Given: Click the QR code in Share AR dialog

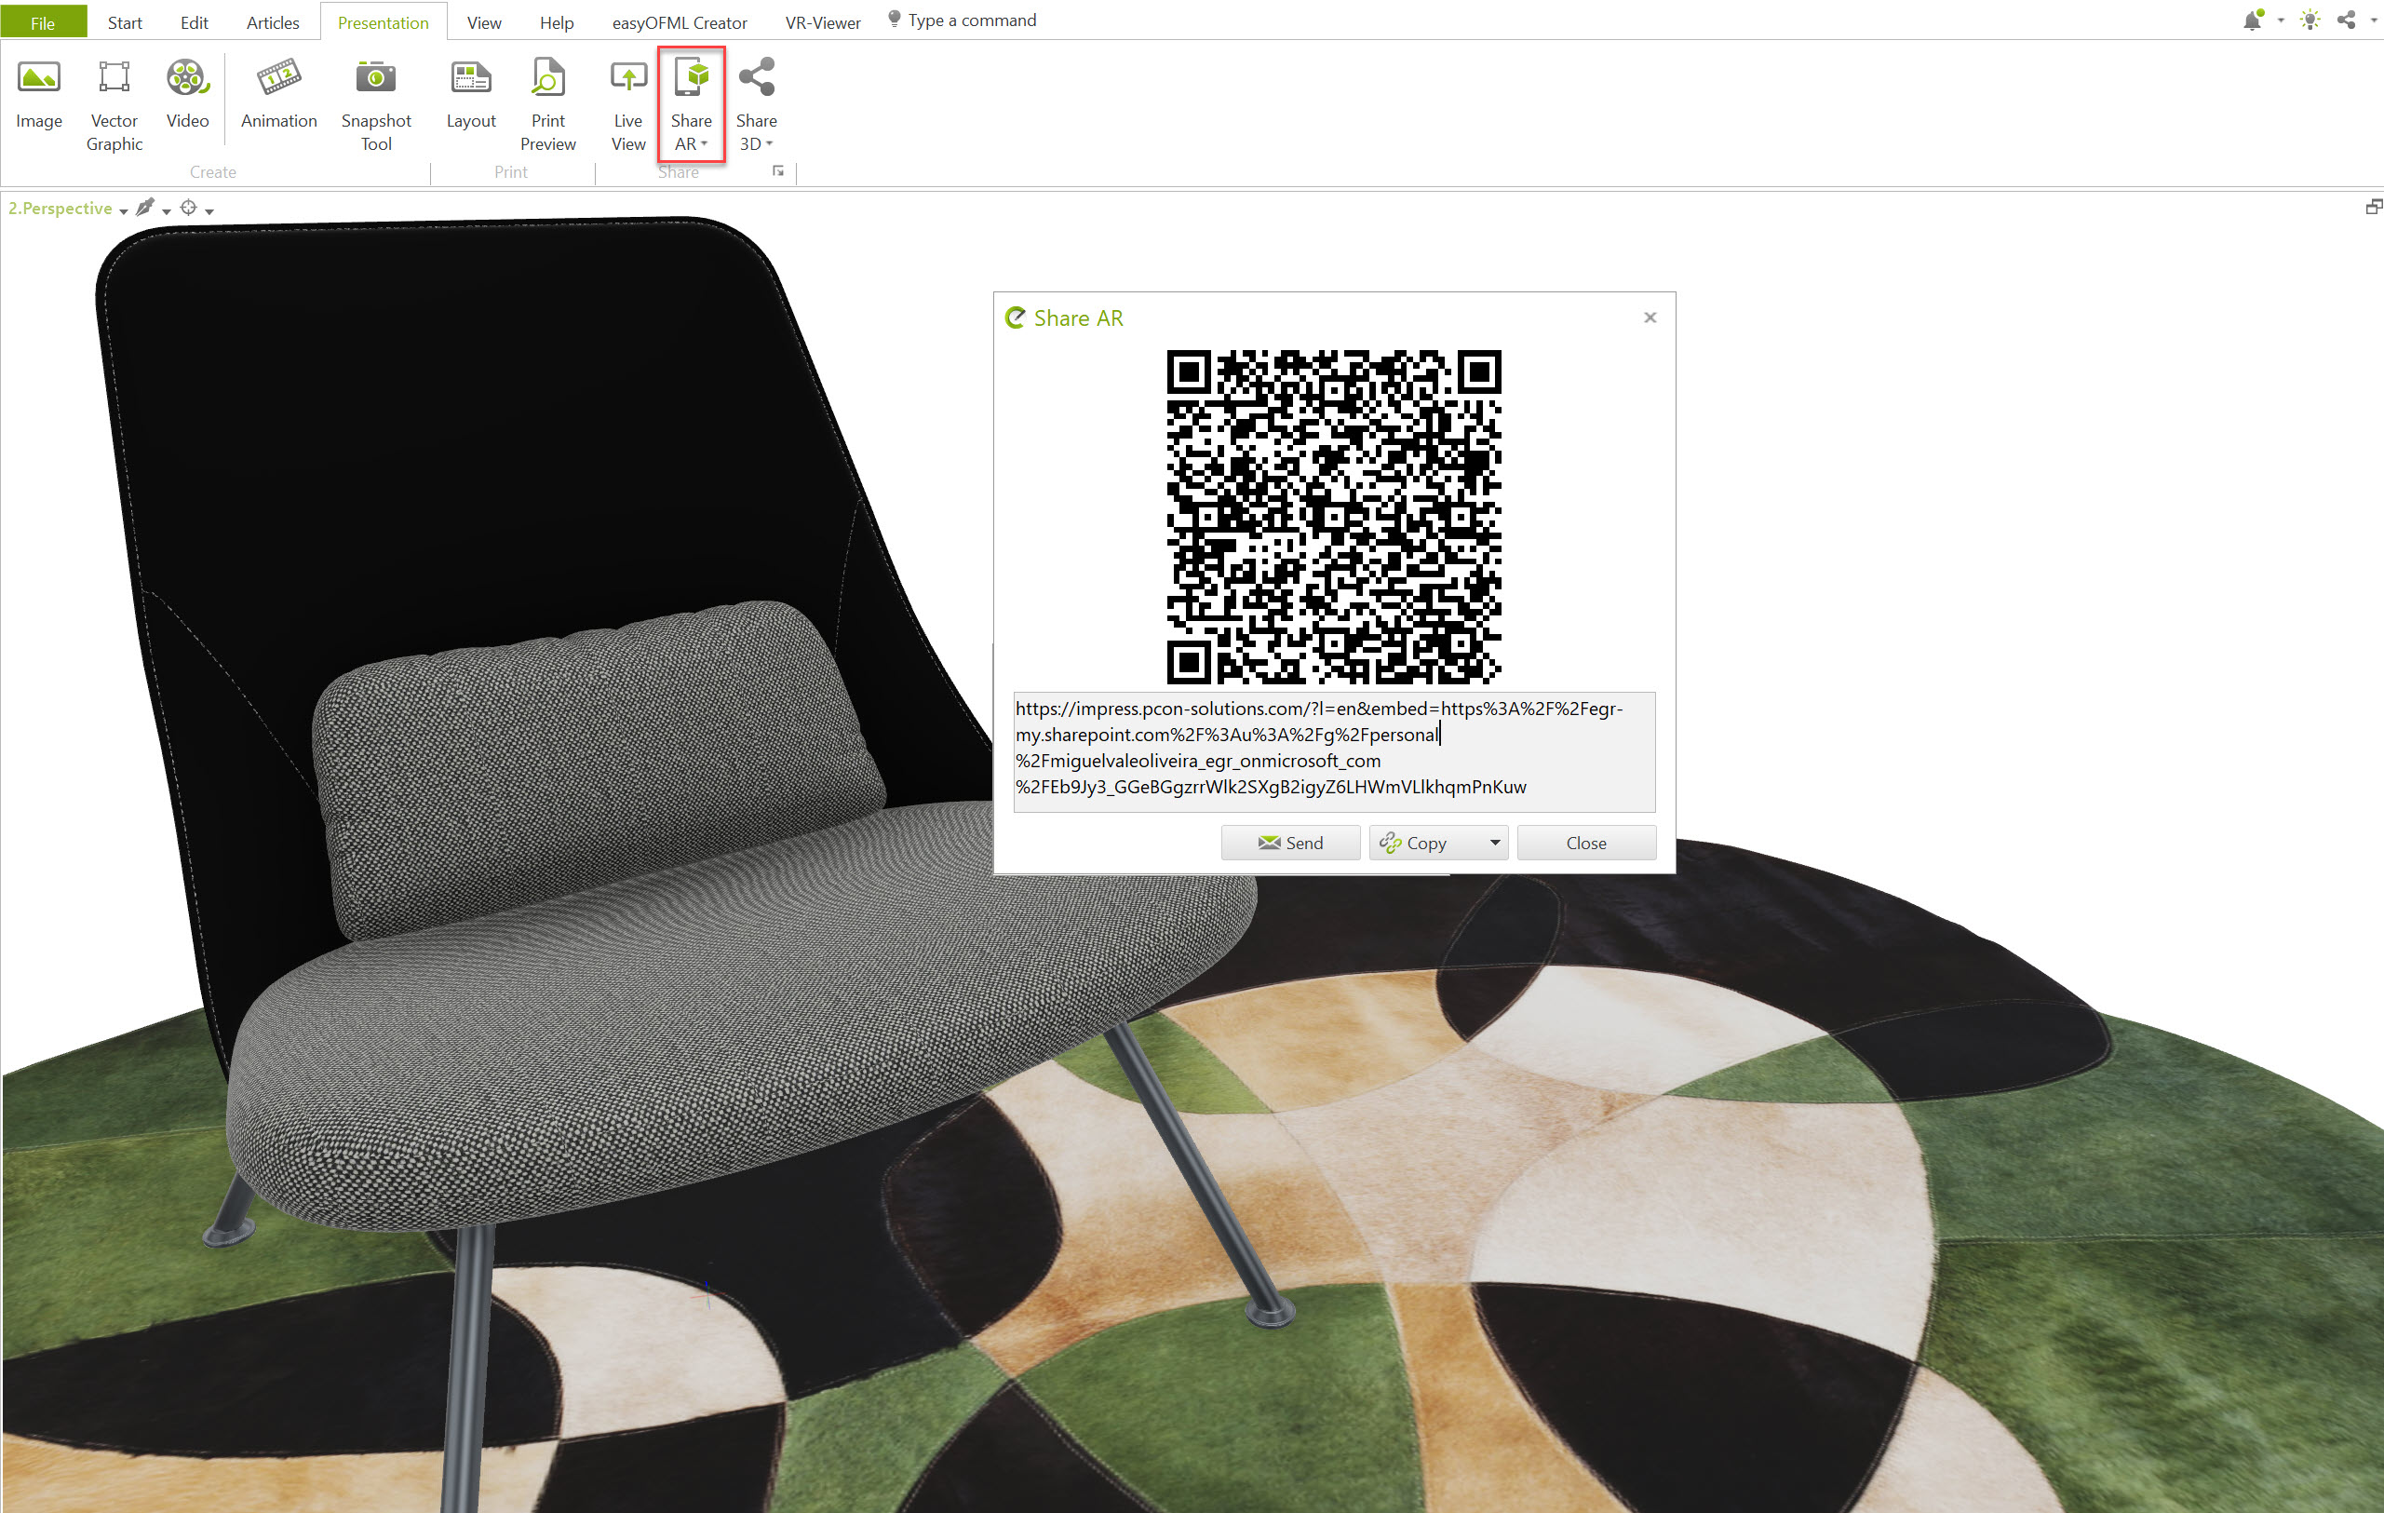Looking at the screenshot, I should pyautogui.click(x=1334, y=516).
